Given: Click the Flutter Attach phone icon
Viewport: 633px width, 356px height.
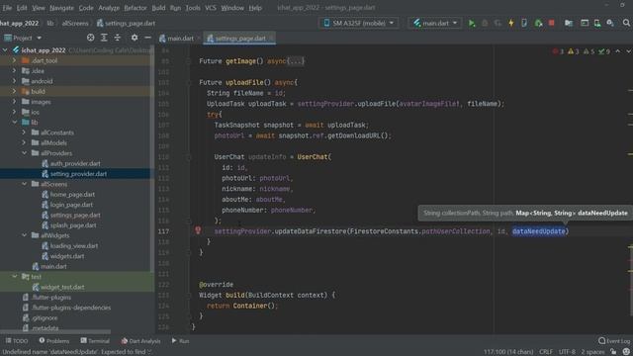Looking at the screenshot, I should point(524,23).
